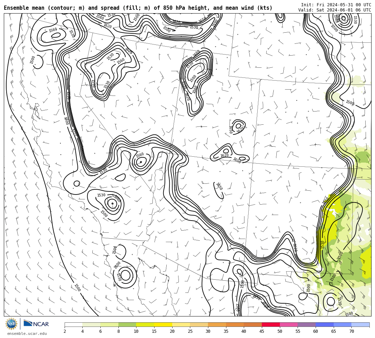Click the colorbar tick label '45'

click(262, 331)
